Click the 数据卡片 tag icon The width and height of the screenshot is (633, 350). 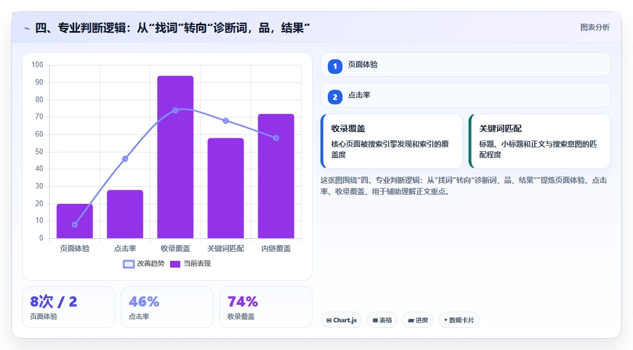tap(446, 320)
